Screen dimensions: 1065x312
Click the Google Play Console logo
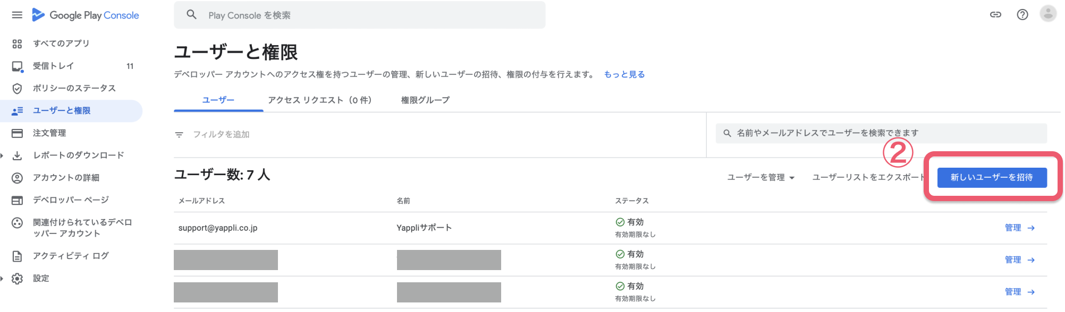(86, 15)
